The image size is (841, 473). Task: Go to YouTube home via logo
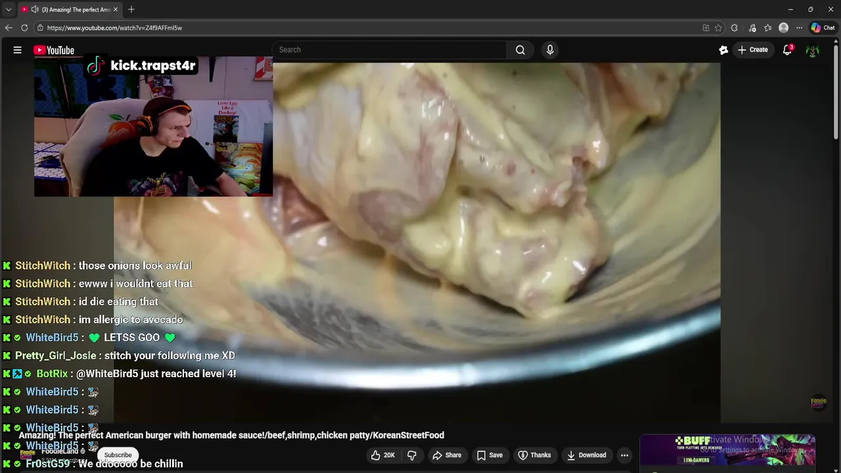[54, 50]
